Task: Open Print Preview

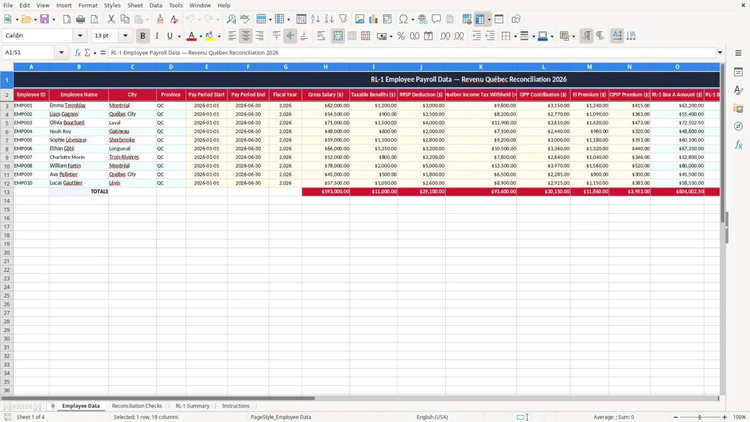Action: tap(94, 19)
